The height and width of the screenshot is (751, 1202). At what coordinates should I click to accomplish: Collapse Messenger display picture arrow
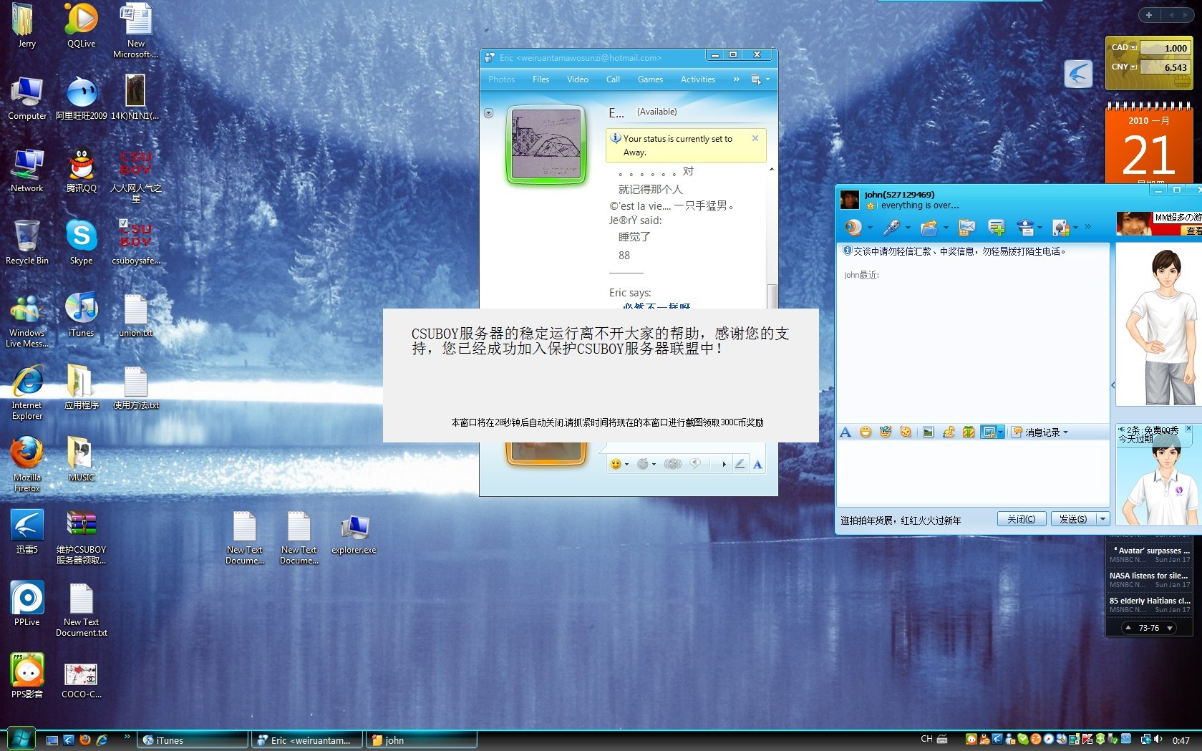coord(489,113)
